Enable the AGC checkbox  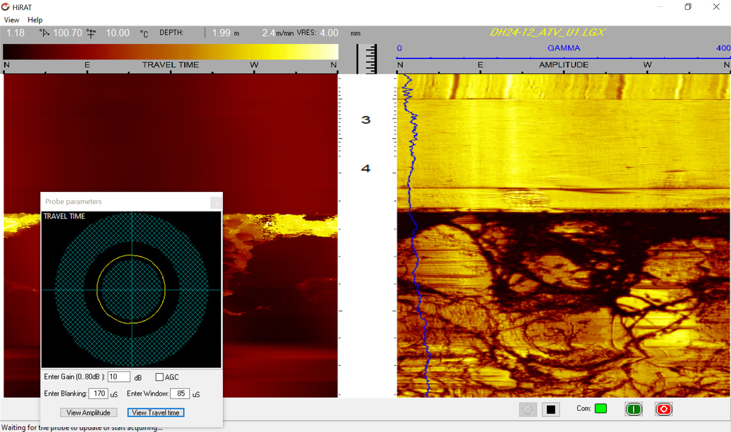point(159,377)
